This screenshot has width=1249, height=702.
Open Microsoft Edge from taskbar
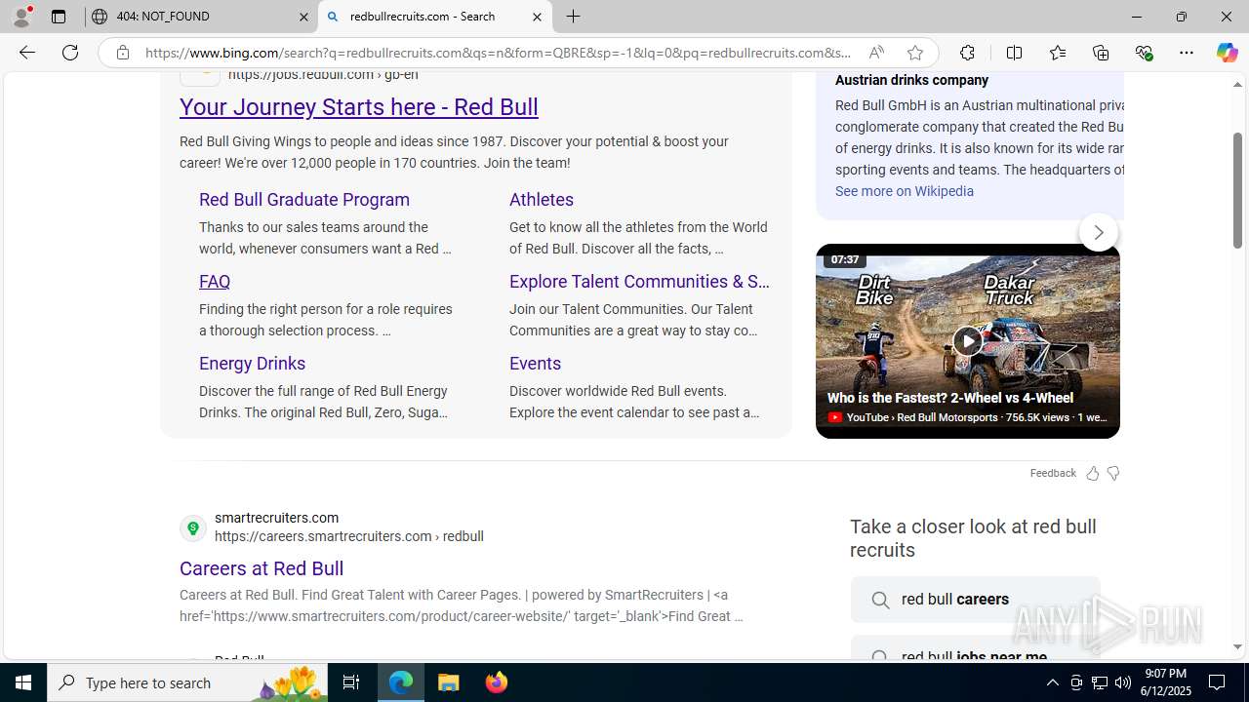point(401,682)
